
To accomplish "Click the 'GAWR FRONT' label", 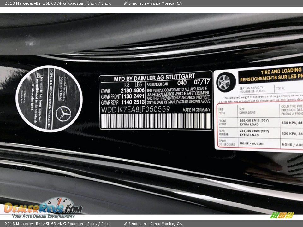I will (111, 97).
